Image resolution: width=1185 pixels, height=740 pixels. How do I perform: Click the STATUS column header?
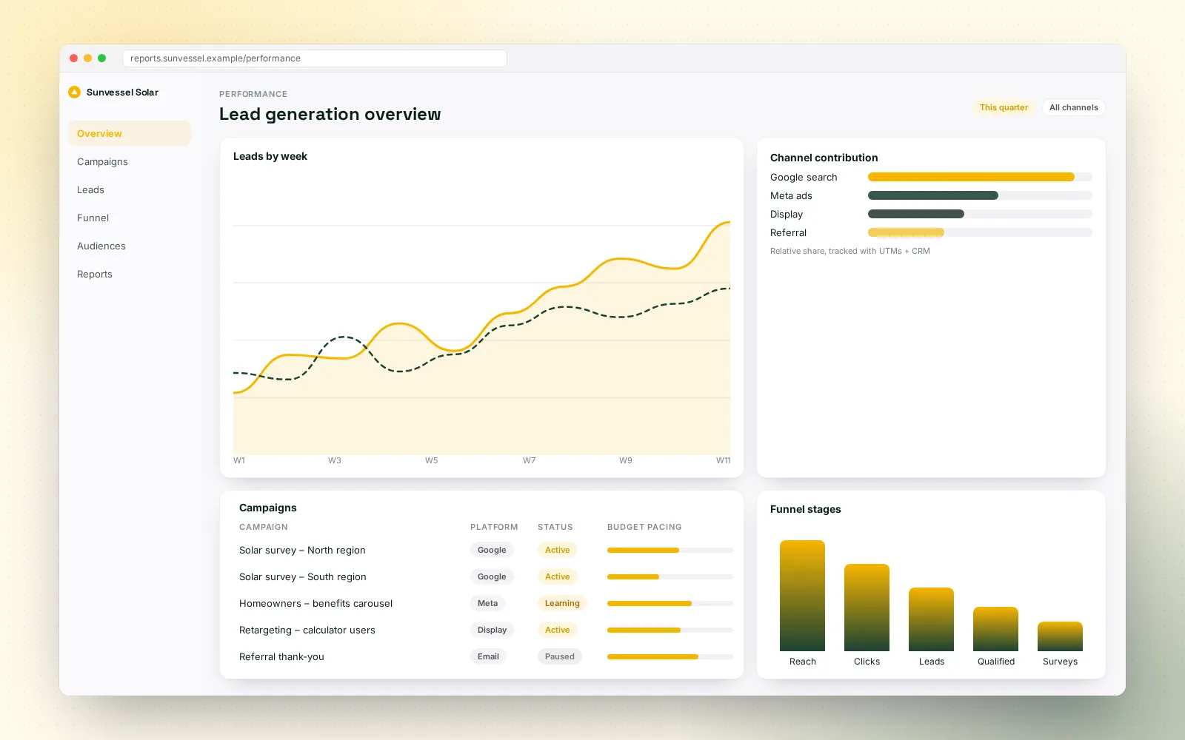555,527
